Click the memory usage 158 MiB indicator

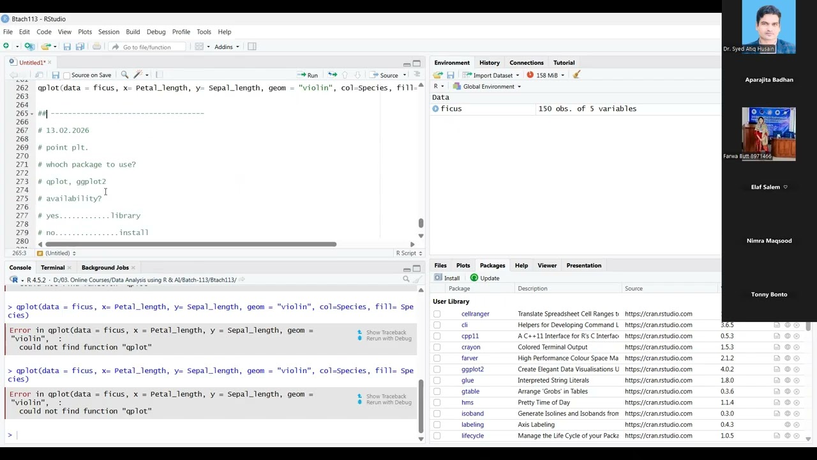click(x=545, y=75)
